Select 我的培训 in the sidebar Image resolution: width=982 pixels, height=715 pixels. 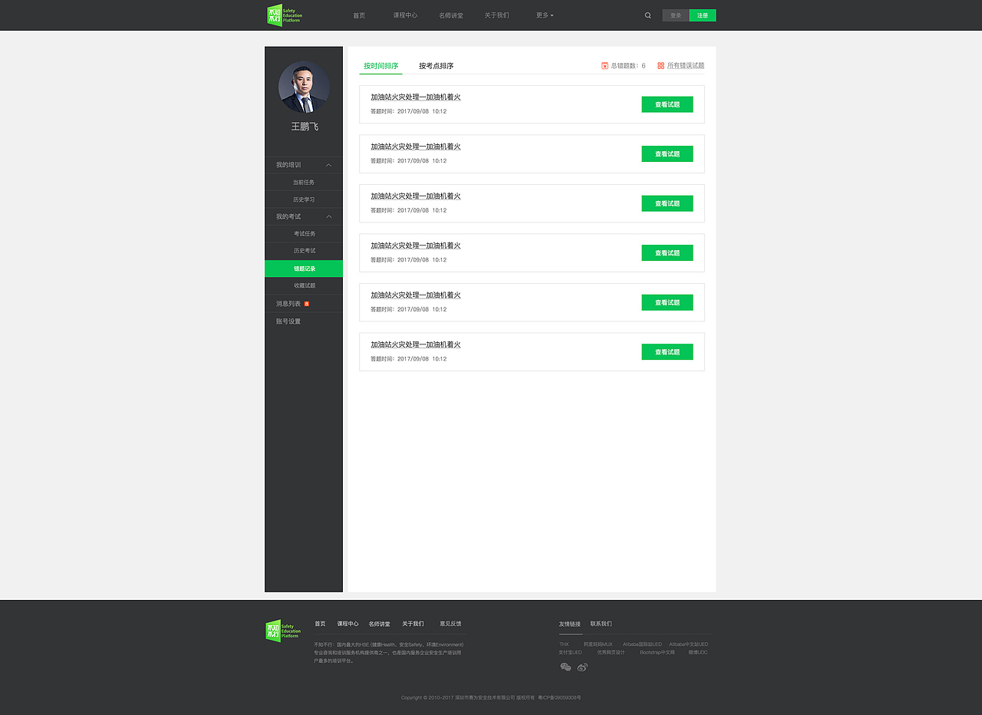[x=288, y=165]
